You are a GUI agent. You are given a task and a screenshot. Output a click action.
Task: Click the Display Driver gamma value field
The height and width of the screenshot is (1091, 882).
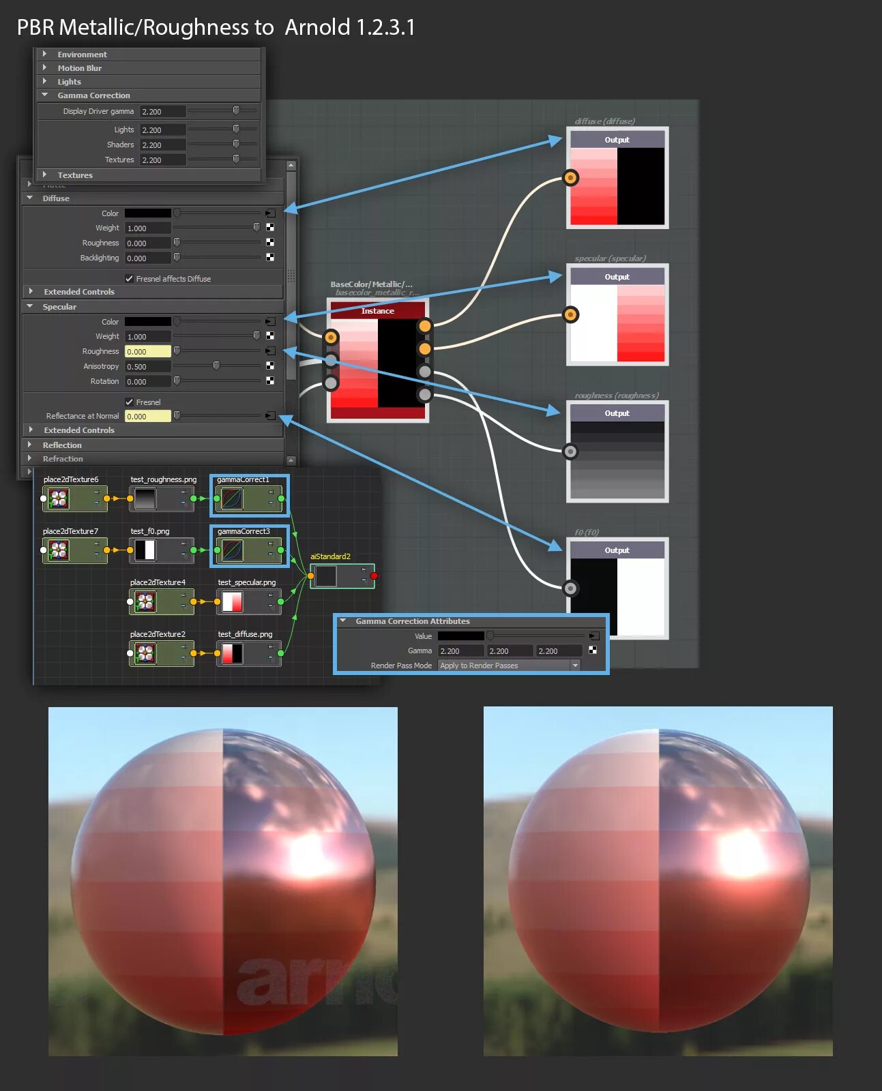coord(163,111)
